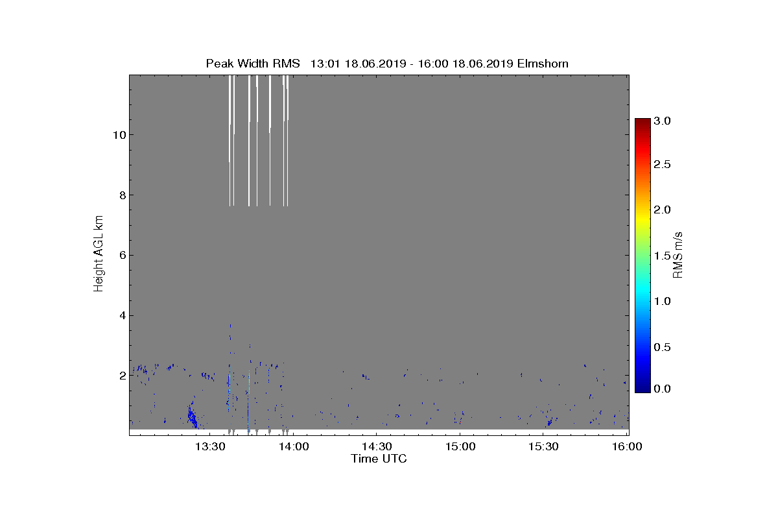Click the 14:00 time tick label
Screen dimensions: 778x519
[293, 446]
